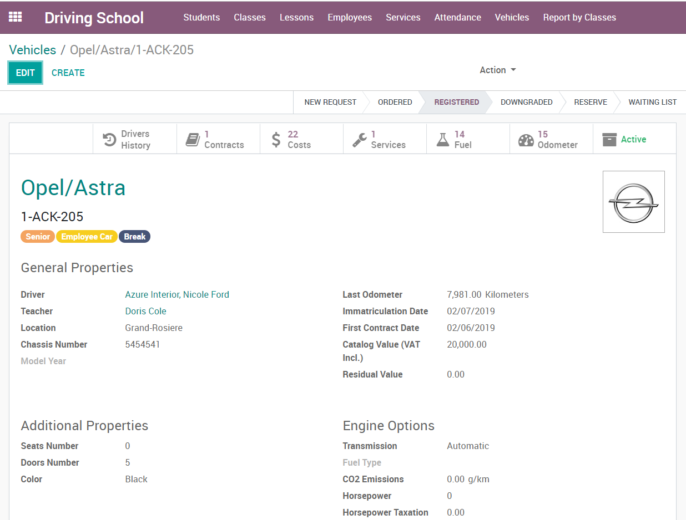
Task: Open Services via wrench icon
Action: coord(359,140)
